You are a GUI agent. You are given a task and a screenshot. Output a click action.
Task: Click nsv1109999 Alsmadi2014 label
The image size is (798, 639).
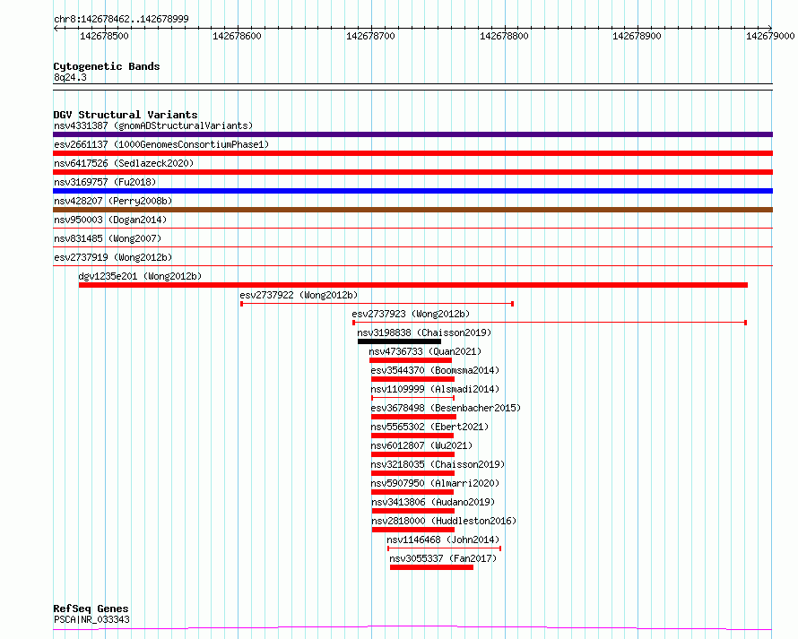point(435,389)
